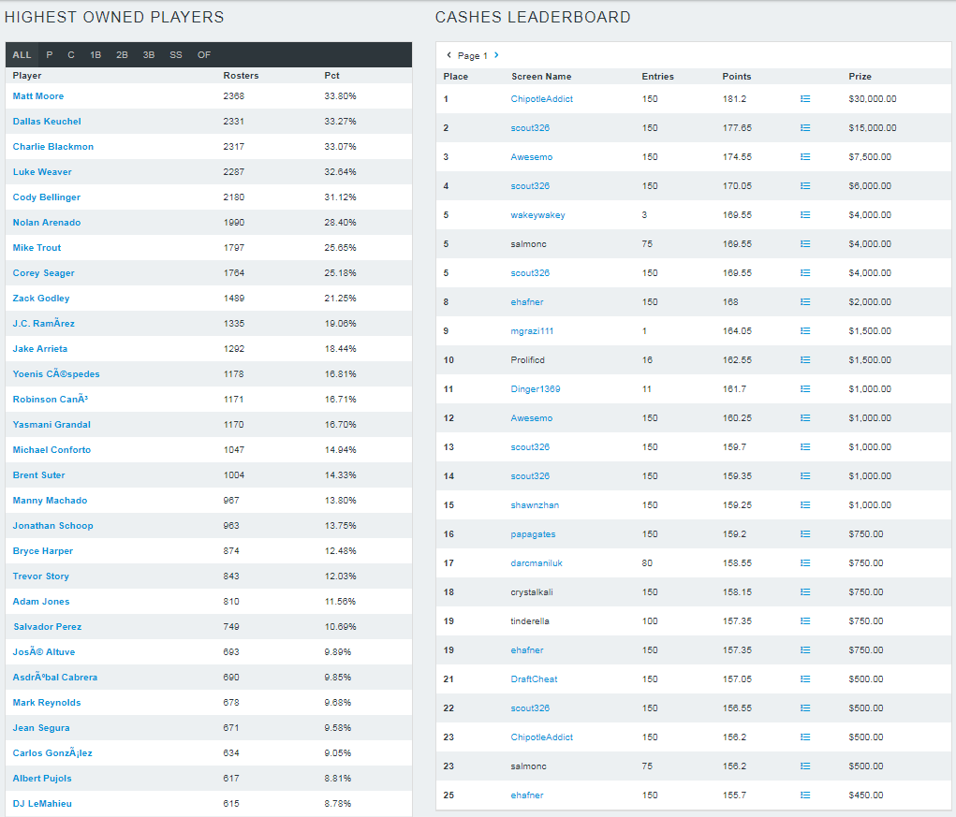Open lineup icon for salmonc 169.55 row

click(805, 243)
